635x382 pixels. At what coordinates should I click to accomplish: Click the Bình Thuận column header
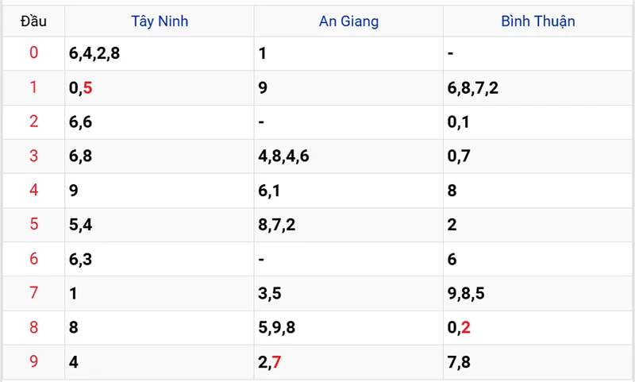[537, 21]
